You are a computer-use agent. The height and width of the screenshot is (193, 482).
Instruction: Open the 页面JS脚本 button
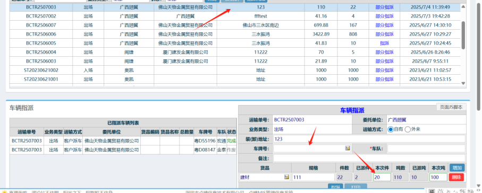451,107
